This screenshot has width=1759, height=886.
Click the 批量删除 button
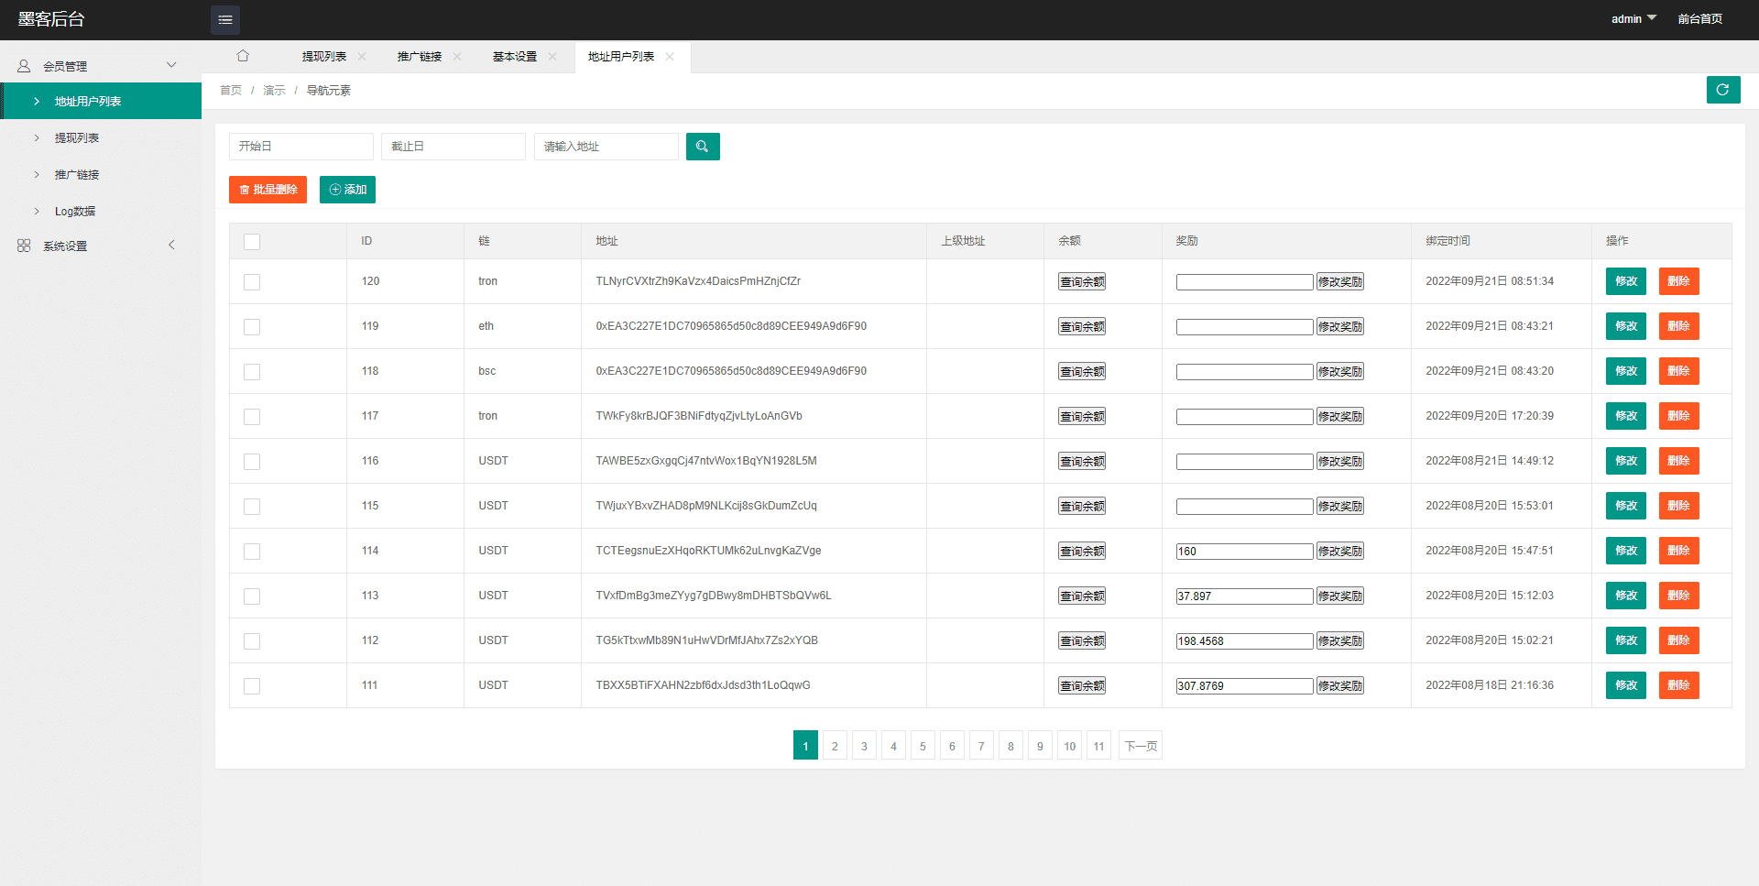[268, 190]
